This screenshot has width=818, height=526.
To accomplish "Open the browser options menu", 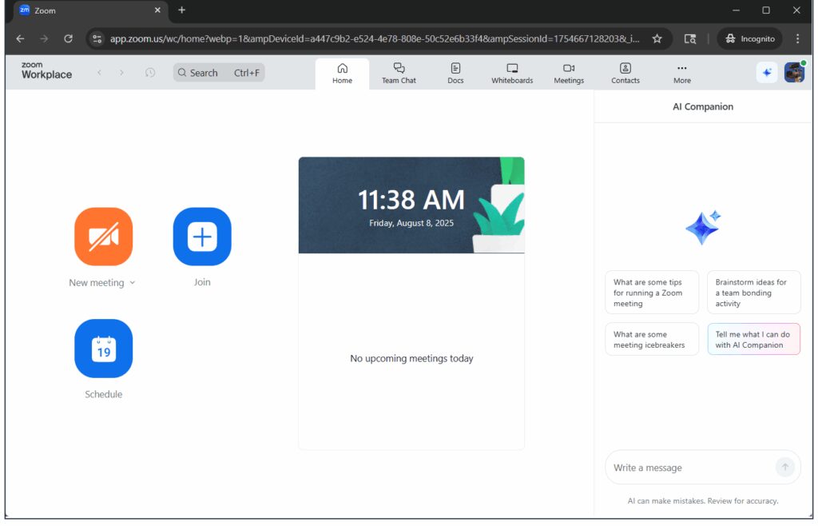I will point(796,38).
